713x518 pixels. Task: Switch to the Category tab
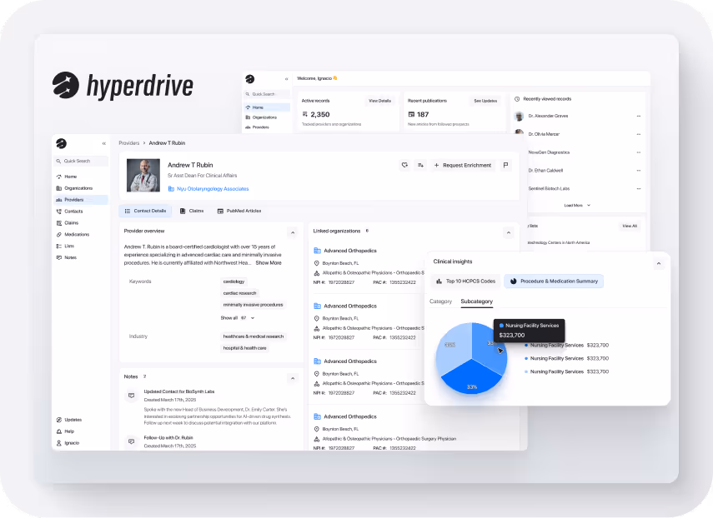tap(440, 301)
